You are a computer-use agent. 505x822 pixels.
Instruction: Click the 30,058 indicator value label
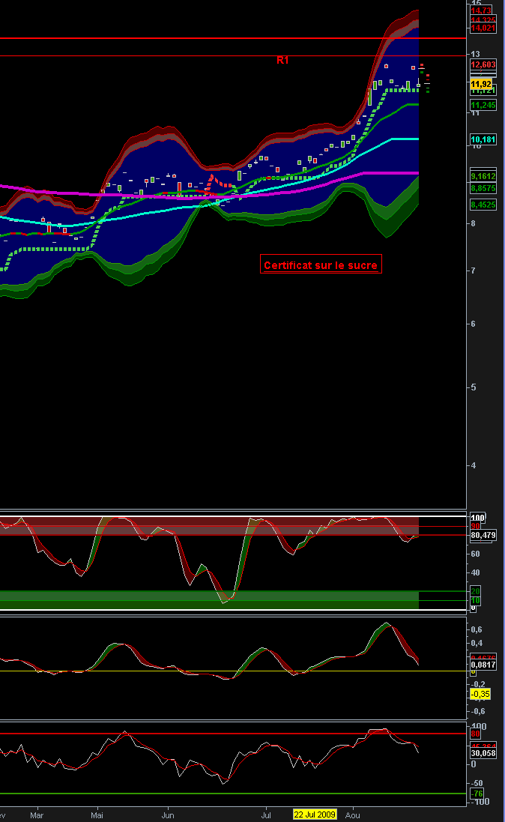click(483, 753)
